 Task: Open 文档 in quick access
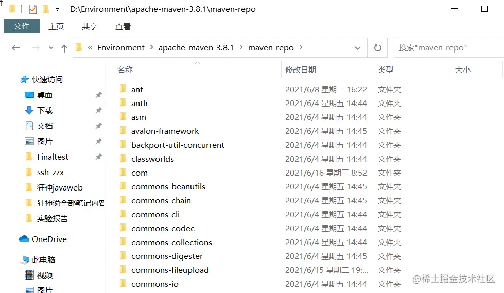[x=45, y=126]
